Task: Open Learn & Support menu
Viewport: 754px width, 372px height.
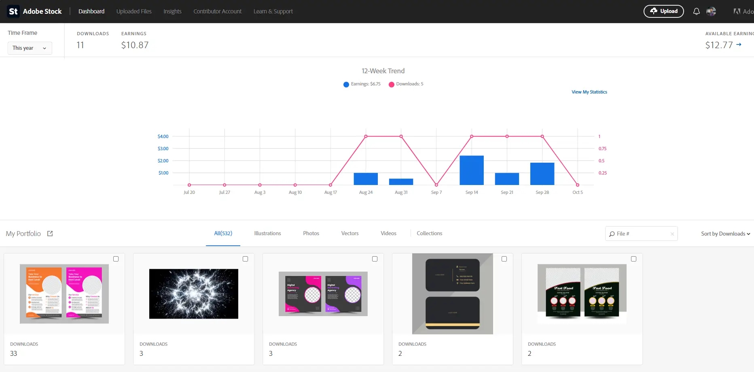Action: 273,11
